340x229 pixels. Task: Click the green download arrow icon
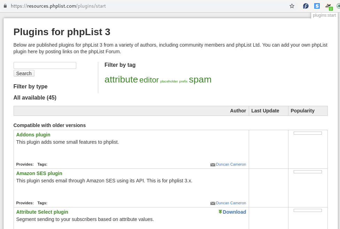click(220, 212)
